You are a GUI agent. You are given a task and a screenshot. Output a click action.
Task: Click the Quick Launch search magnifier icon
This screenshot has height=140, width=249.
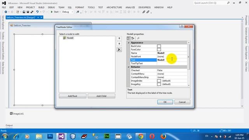pyautogui.click(x=228, y=3)
